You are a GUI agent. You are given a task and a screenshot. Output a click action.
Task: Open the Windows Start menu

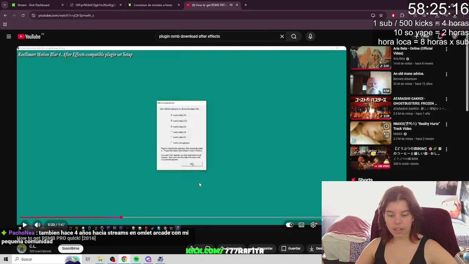pos(5,259)
